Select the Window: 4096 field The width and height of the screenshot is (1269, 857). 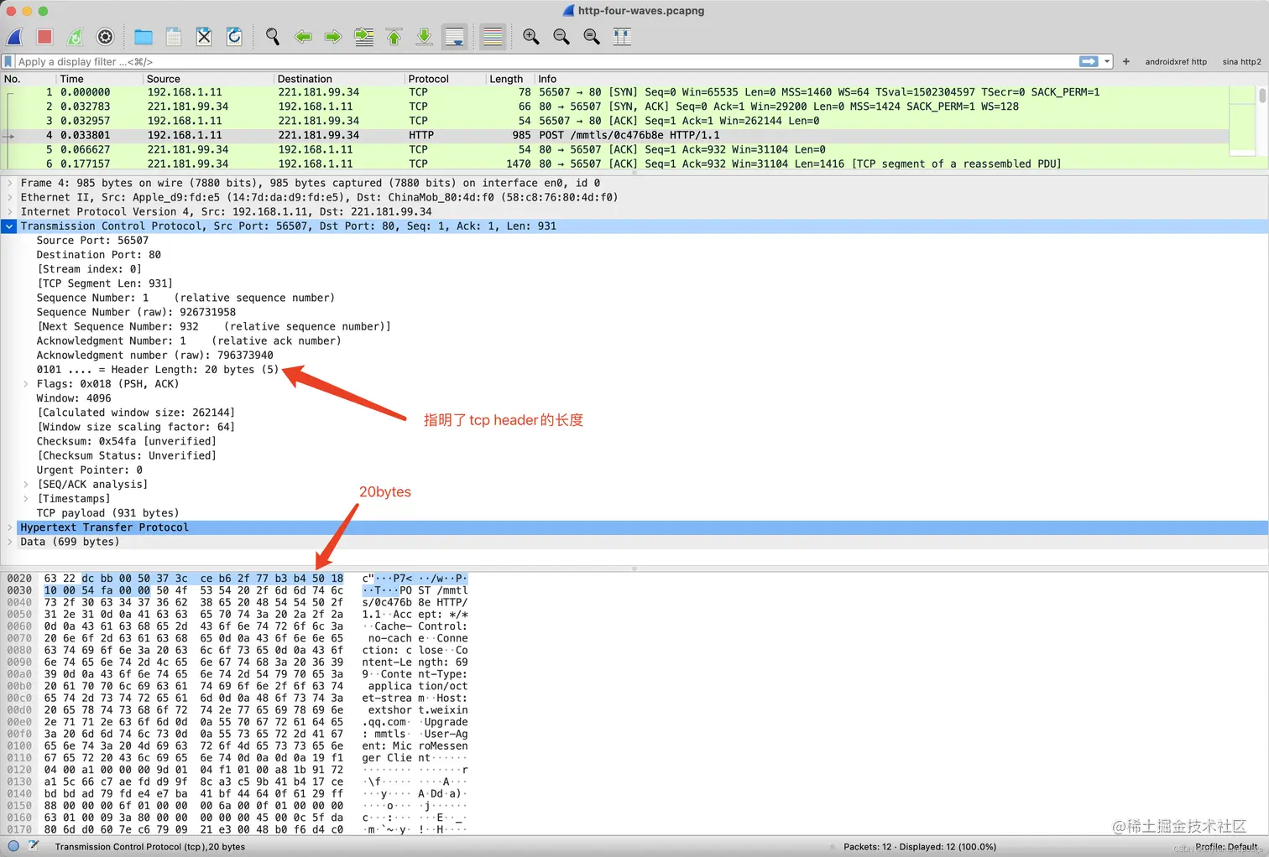74,398
